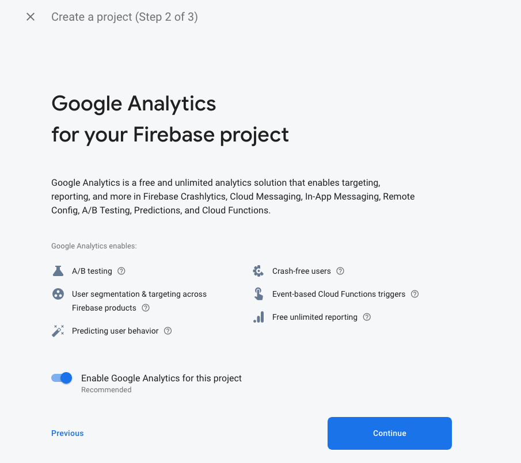Viewport: 521px width, 463px height.
Task: Click the Continue button
Action: (389, 433)
